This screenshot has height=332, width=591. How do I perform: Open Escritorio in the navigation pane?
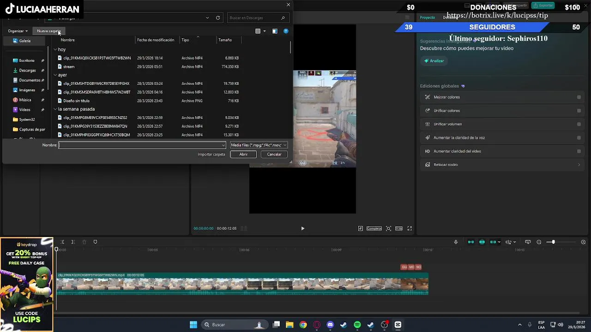[x=27, y=60]
